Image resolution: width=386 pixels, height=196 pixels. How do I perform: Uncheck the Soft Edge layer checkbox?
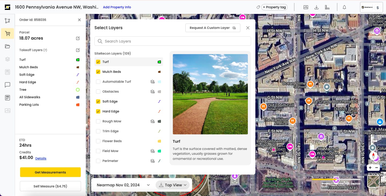pos(98,101)
